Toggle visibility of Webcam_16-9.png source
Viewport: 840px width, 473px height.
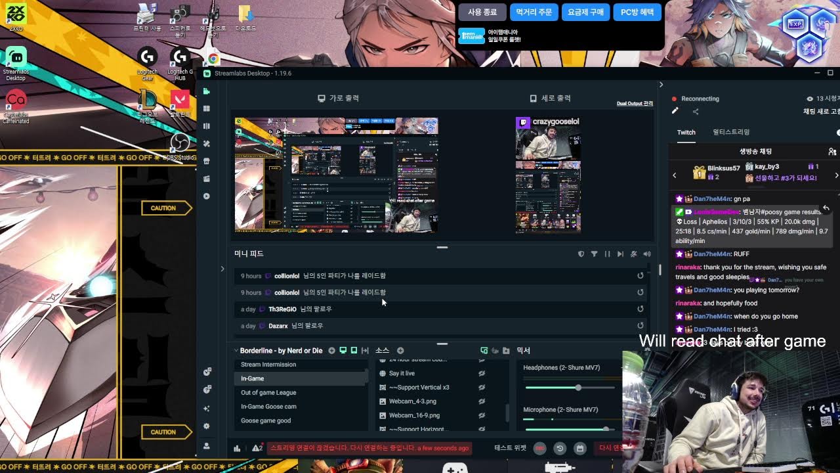coord(482,416)
